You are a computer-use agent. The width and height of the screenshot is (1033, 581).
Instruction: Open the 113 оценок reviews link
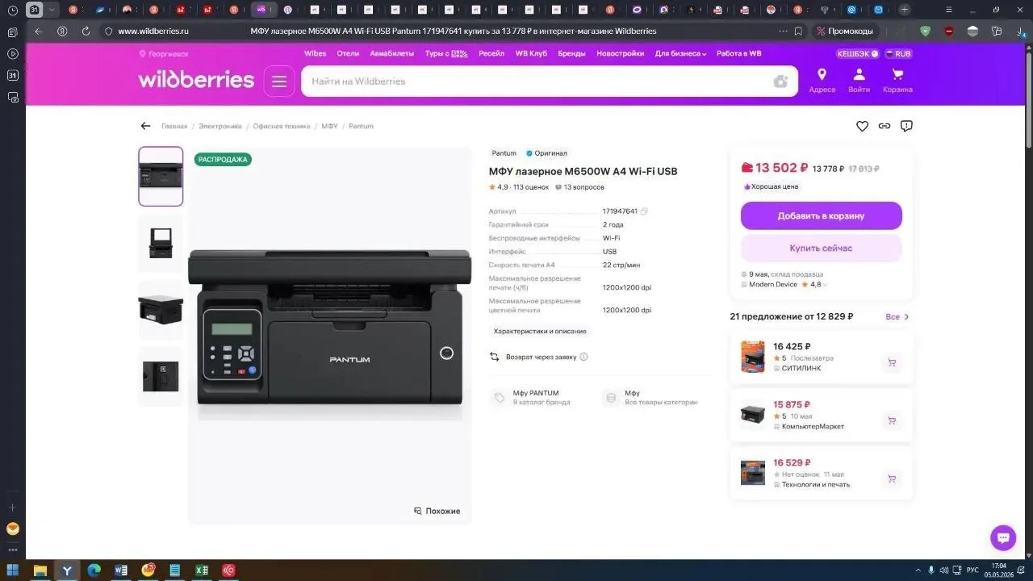tap(531, 187)
